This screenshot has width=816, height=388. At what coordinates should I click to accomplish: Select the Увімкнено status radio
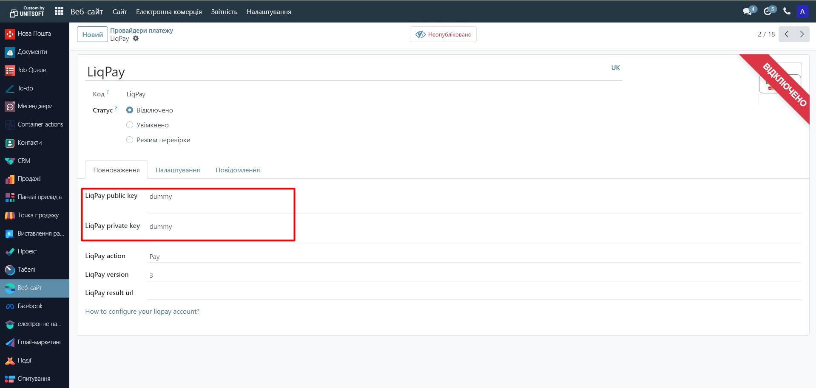click(x=130, y=125)
